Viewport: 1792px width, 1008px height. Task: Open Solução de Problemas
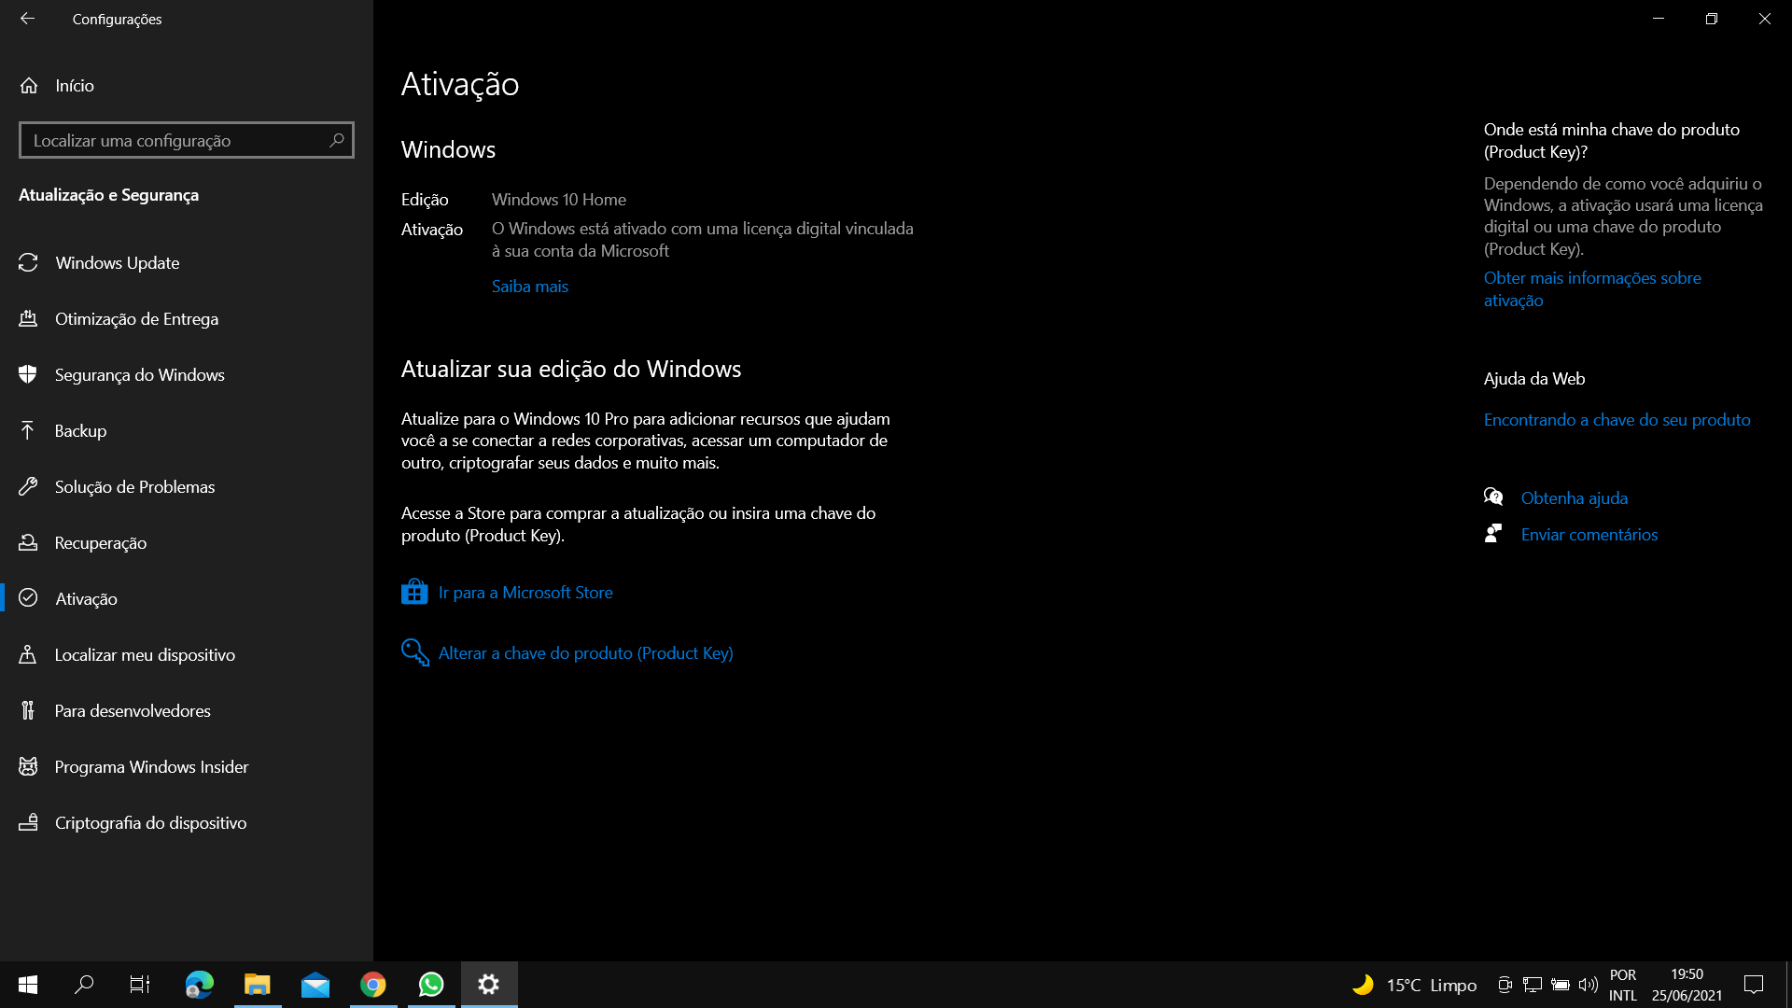pos(134,486)
